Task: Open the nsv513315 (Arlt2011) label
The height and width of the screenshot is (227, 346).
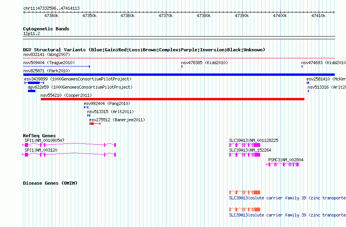Action: point(110,112)
